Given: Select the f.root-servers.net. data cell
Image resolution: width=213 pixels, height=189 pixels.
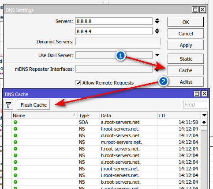Looking at the screenshot, I should [128, 149].
